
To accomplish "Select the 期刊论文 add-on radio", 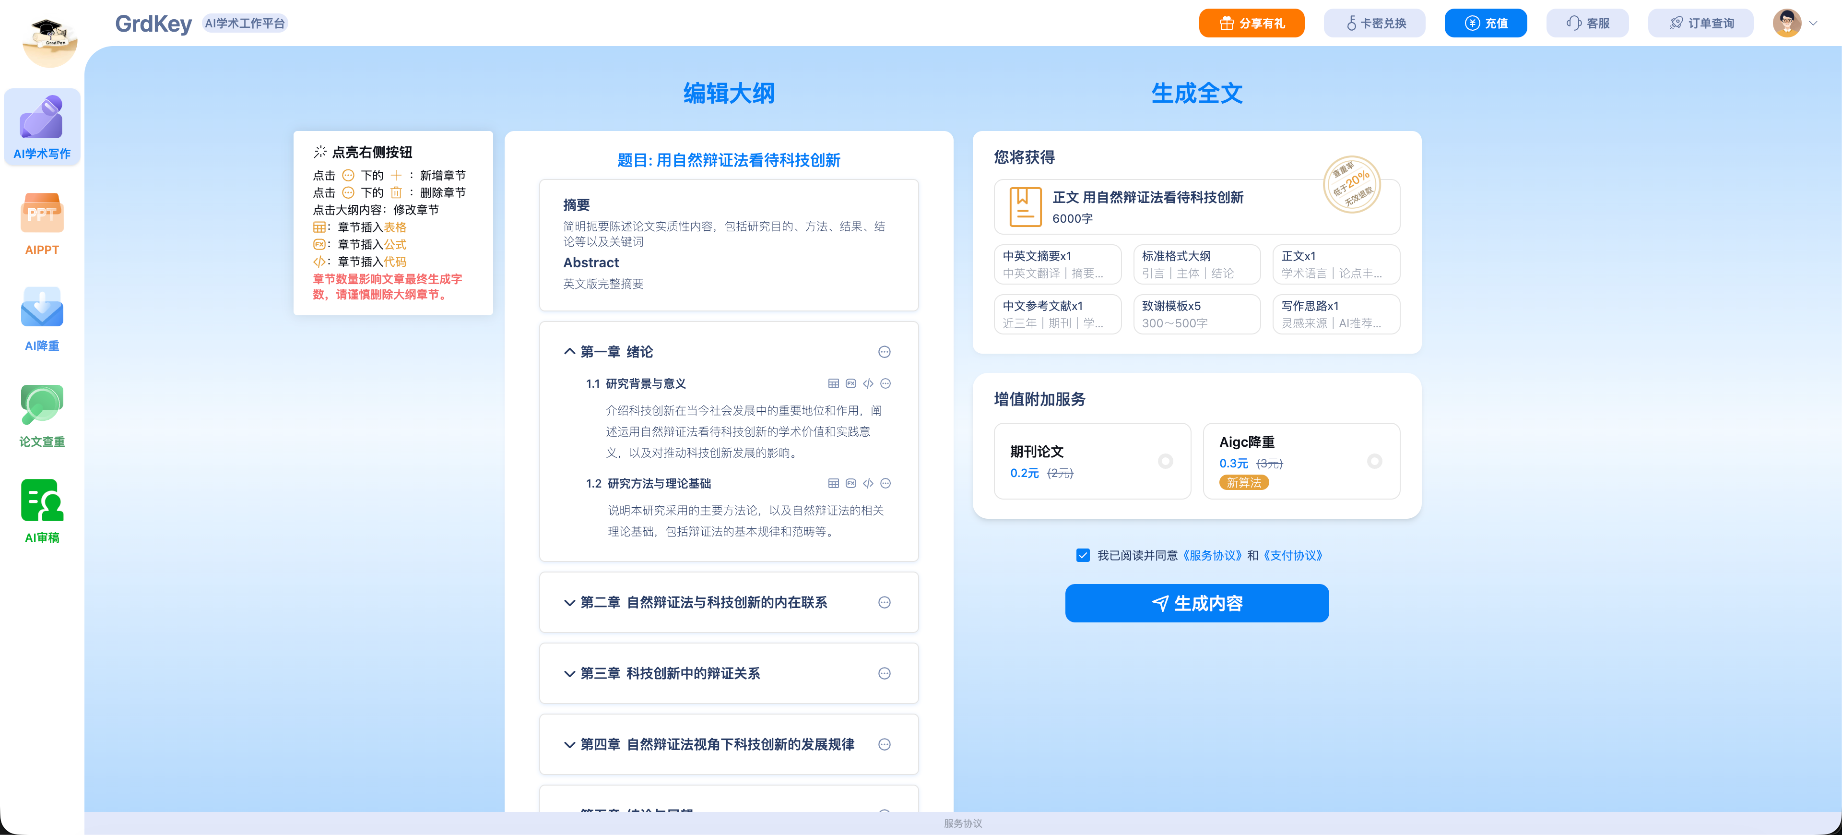I will coord(1165,462).
